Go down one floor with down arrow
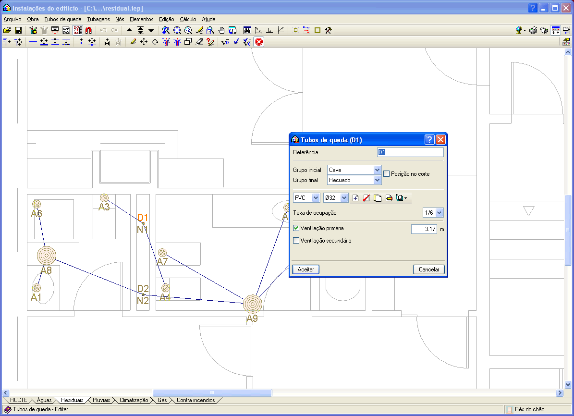 pos(151,30)
